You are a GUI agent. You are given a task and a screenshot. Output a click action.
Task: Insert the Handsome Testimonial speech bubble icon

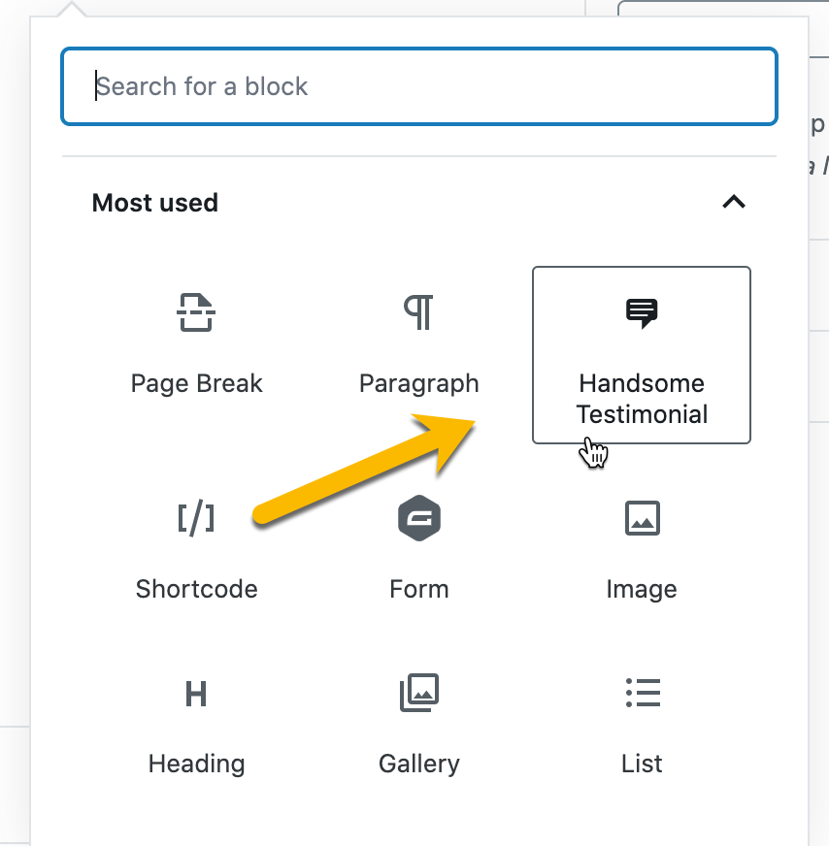click(x=642, y=313)
